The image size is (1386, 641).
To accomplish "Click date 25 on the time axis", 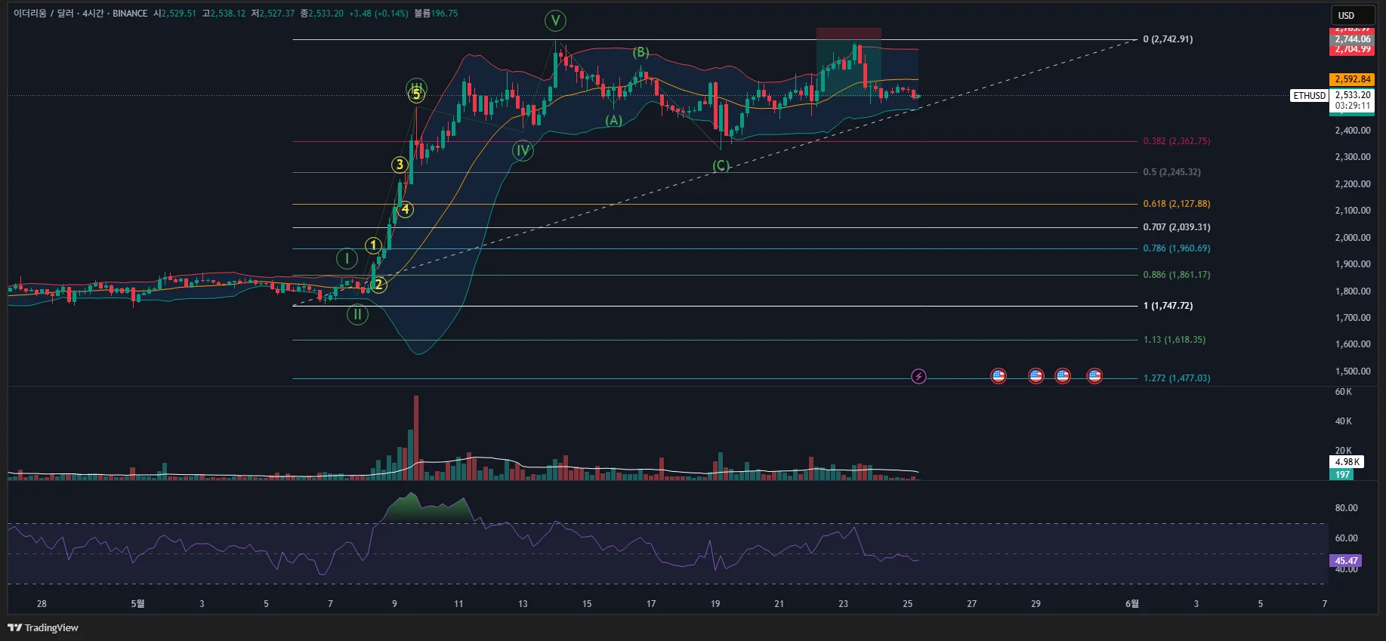I will click(907, 604).
